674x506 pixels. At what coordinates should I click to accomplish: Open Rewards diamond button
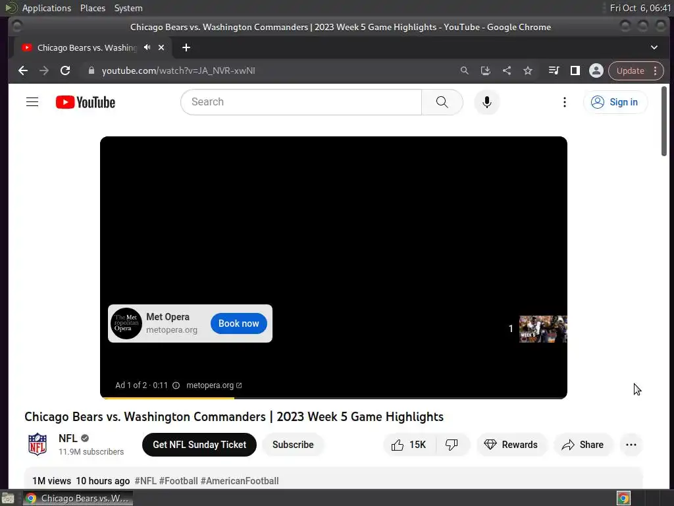pos(511,445)
